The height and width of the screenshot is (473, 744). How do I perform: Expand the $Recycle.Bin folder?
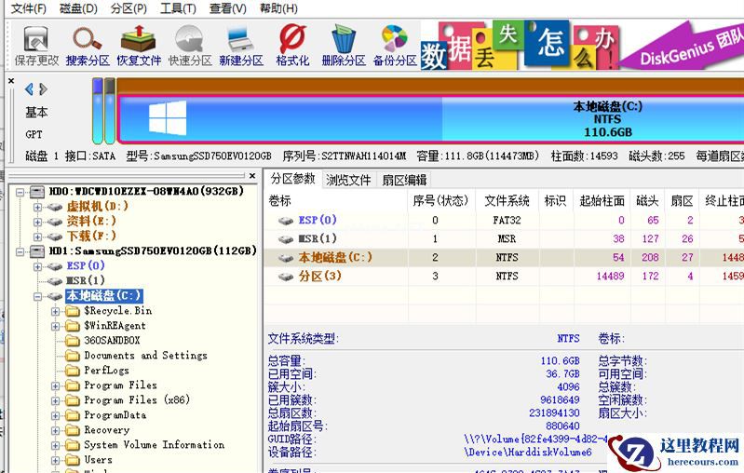click(x=56, y=311)
